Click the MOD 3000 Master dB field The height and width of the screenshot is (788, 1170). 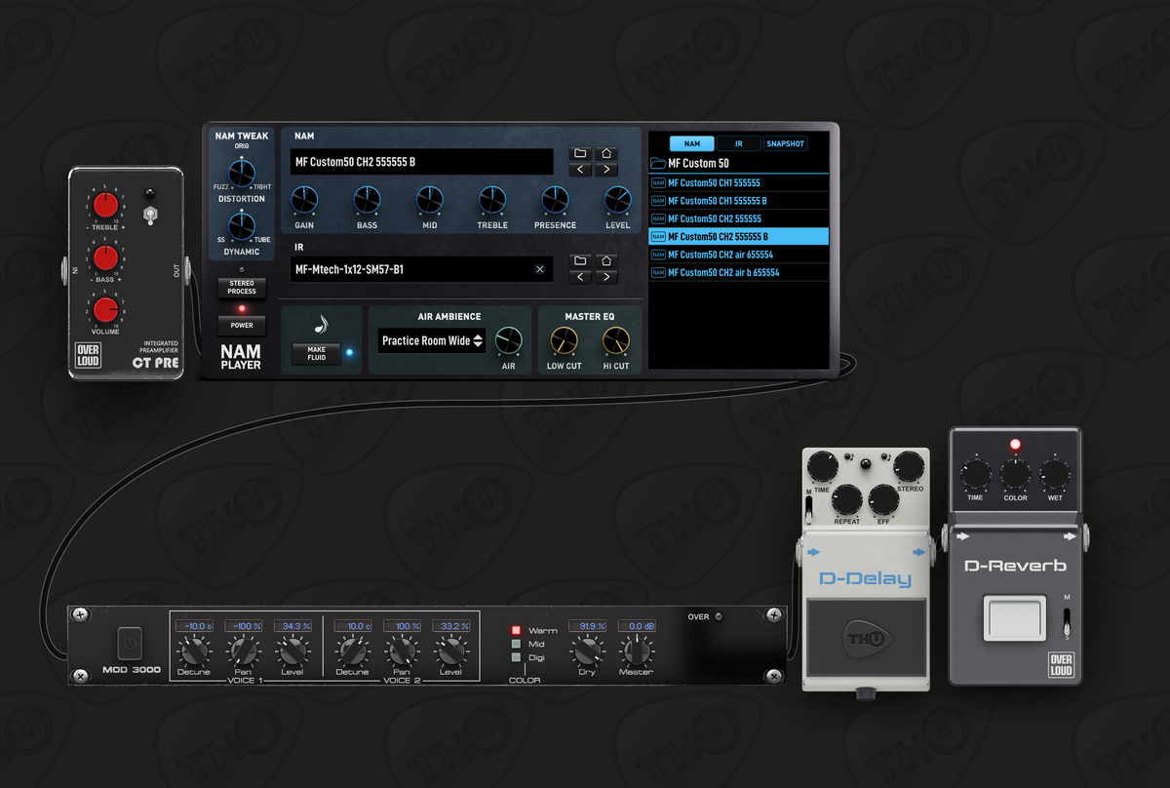(636, 626)
